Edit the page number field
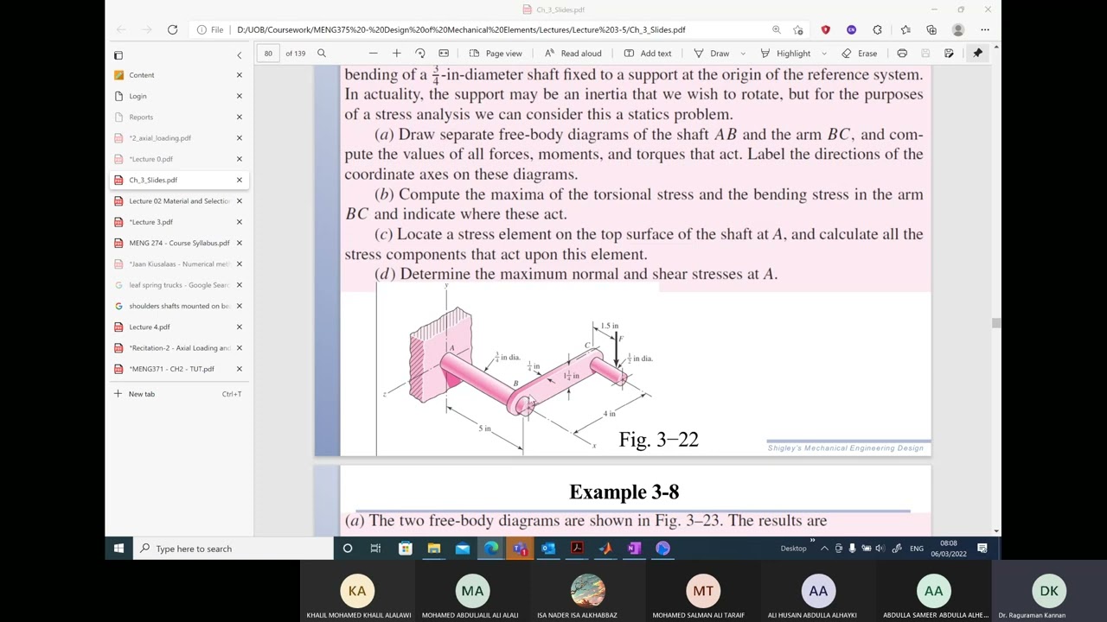 tap(269, 54)
